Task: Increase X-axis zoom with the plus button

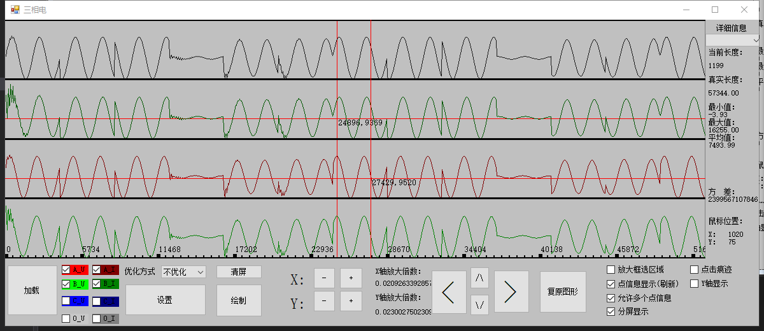Action: point(351,278)
